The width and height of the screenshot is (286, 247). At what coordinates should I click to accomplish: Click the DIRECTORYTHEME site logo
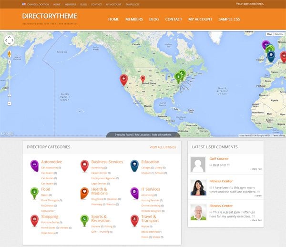[50, 16]
